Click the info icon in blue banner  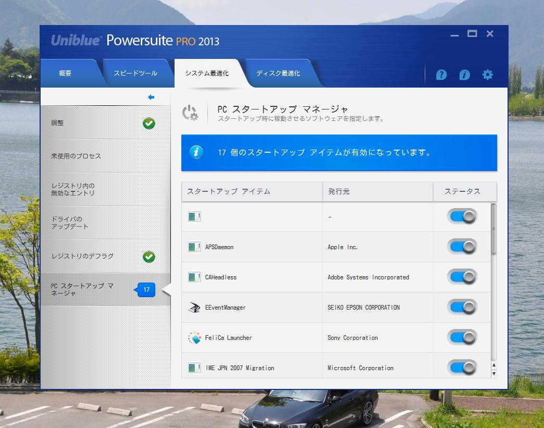pyautogui.click(x=196, y=152)
